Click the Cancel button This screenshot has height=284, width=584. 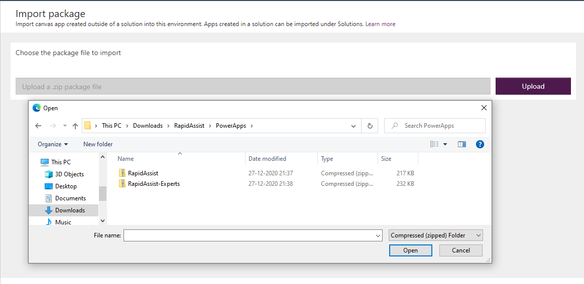pos(460,250)
